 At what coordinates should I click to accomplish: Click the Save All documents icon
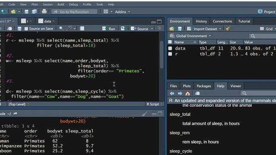[x=34, y=12]
